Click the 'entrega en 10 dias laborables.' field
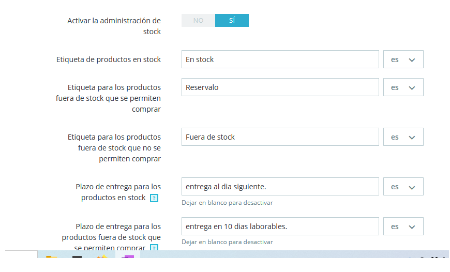The width and height of the screenshot is (450, 272). pos(280,226)
